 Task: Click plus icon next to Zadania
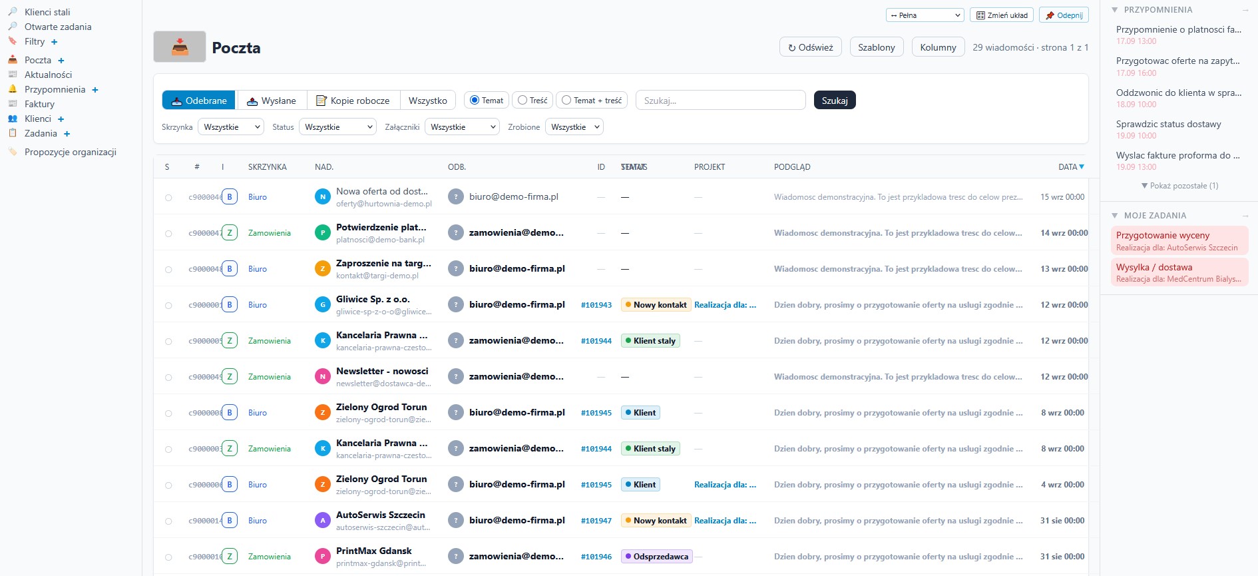tap(67, 134)
